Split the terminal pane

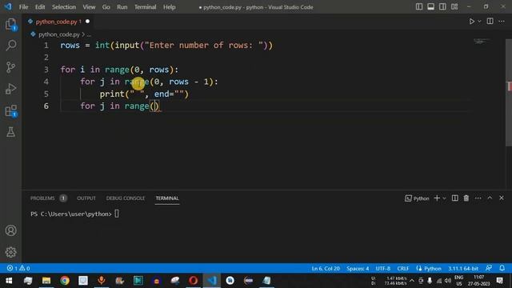pos(455,198)
